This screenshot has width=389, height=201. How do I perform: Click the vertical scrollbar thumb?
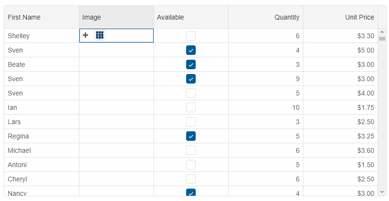click(382, 39)
